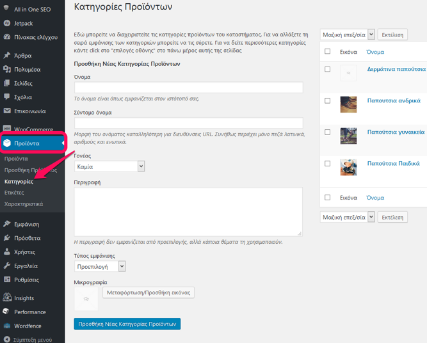Open Πρόσθετα plugins icon
The image size is (427, 343).
(x=7, y=238)
